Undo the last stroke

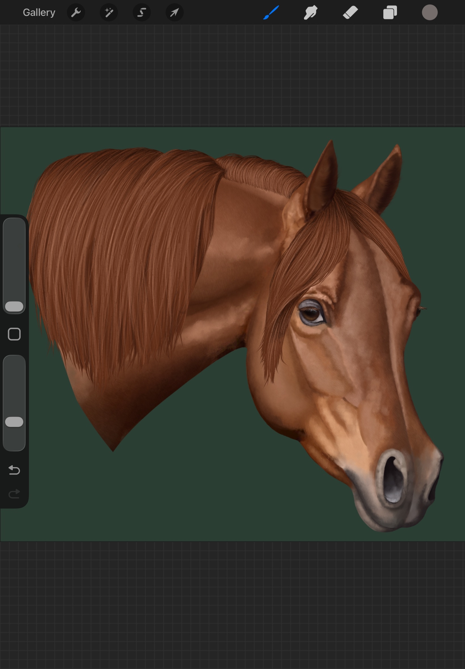(14, 470)
